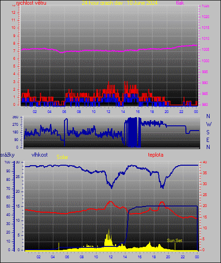Click red "35" on the temperature axis
This screenshot has width=221, height=263.
click(205, 173)
